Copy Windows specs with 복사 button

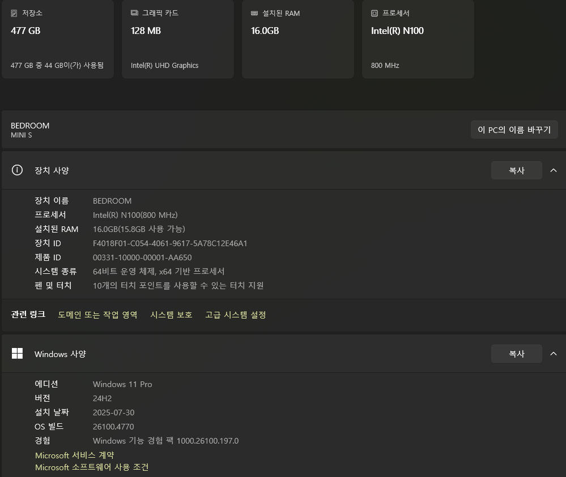[517, 354]
